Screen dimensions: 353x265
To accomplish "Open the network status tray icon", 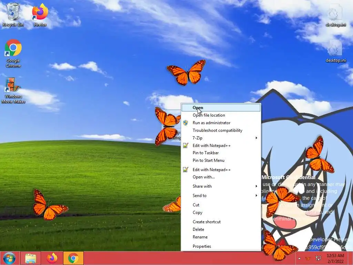I will point(318,258).
